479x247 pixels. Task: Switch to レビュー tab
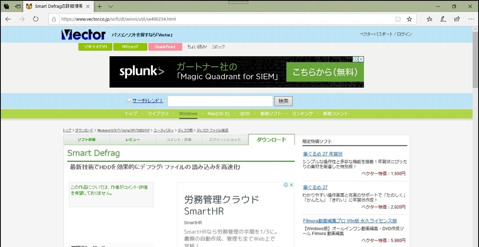click(132, 140)
